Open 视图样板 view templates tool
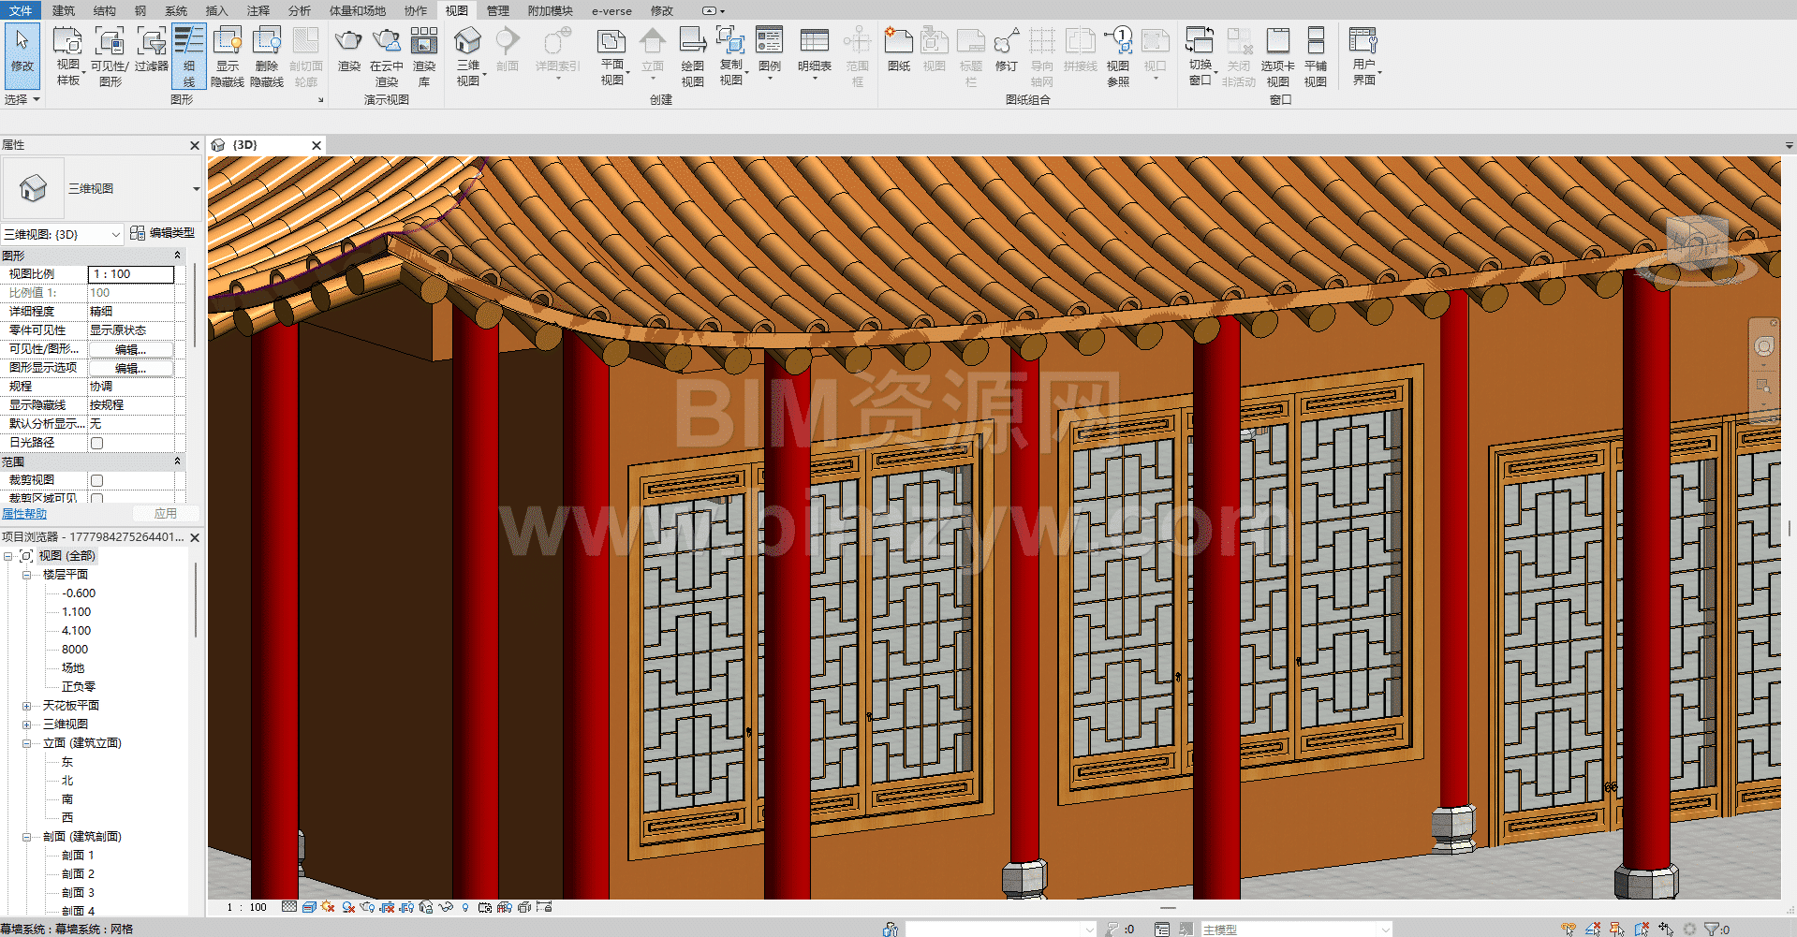This screenshot has width=1797, height=937. (x=68, y=56)
